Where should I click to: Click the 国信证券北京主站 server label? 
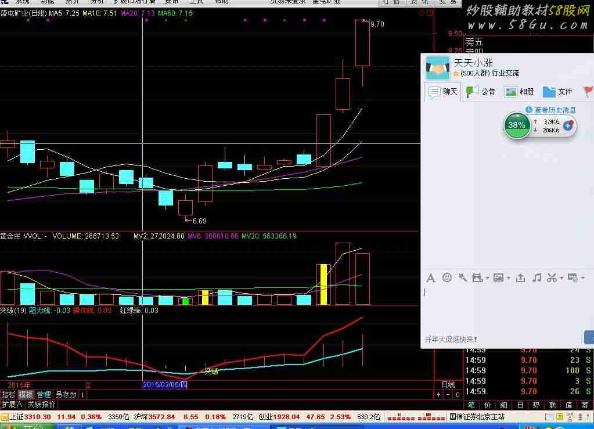coord(477,417)
